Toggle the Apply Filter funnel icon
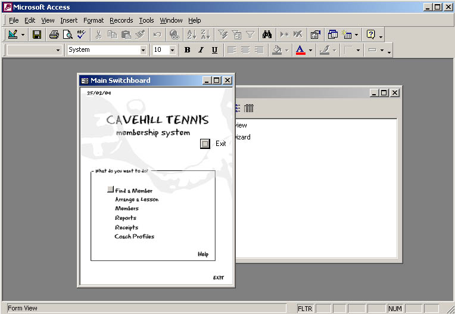This screenshot has width=455, height=314. tap(250, 35)
